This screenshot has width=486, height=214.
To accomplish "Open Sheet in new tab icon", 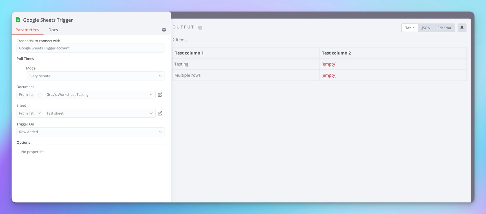I will pyautogui.click(x=160, y=113).
